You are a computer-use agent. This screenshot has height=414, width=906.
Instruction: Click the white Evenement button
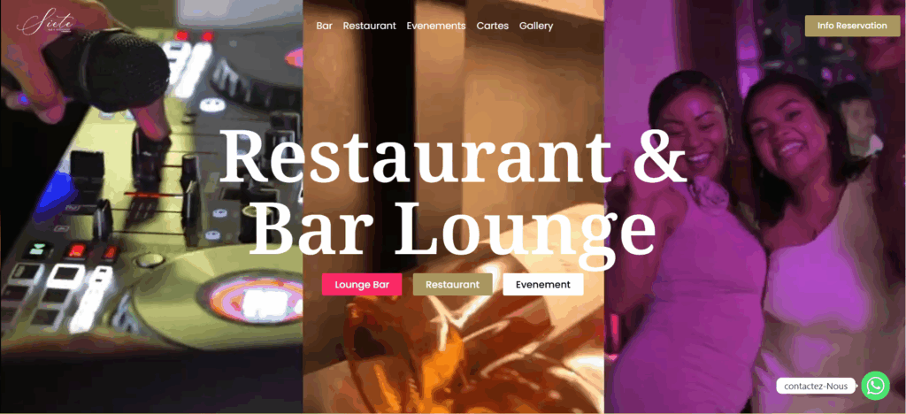pos(543,285)
